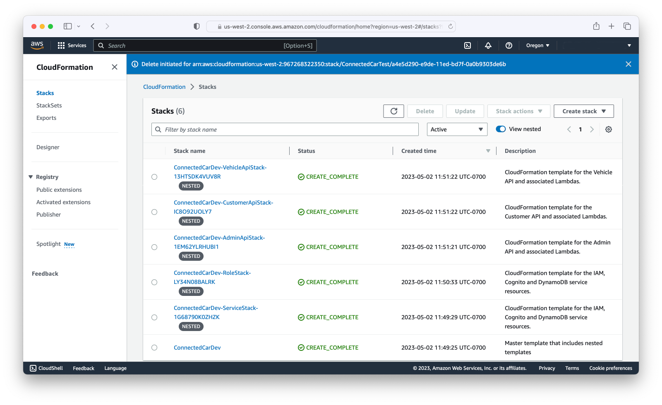Launch CloudShell from the top bar icon
The height and width of the screenshot is (405, 662).
tap(468, 45)
